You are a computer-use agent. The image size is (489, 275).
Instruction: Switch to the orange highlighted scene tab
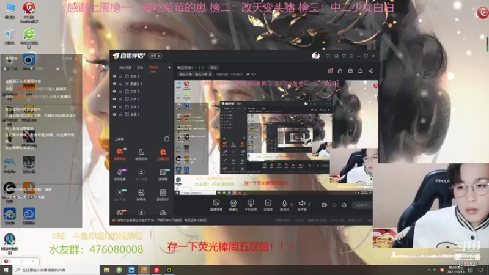point(153,67)
